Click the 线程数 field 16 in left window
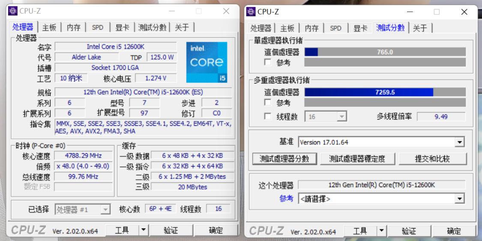This screenshot has height=241, width=482. tap(218, 209)
